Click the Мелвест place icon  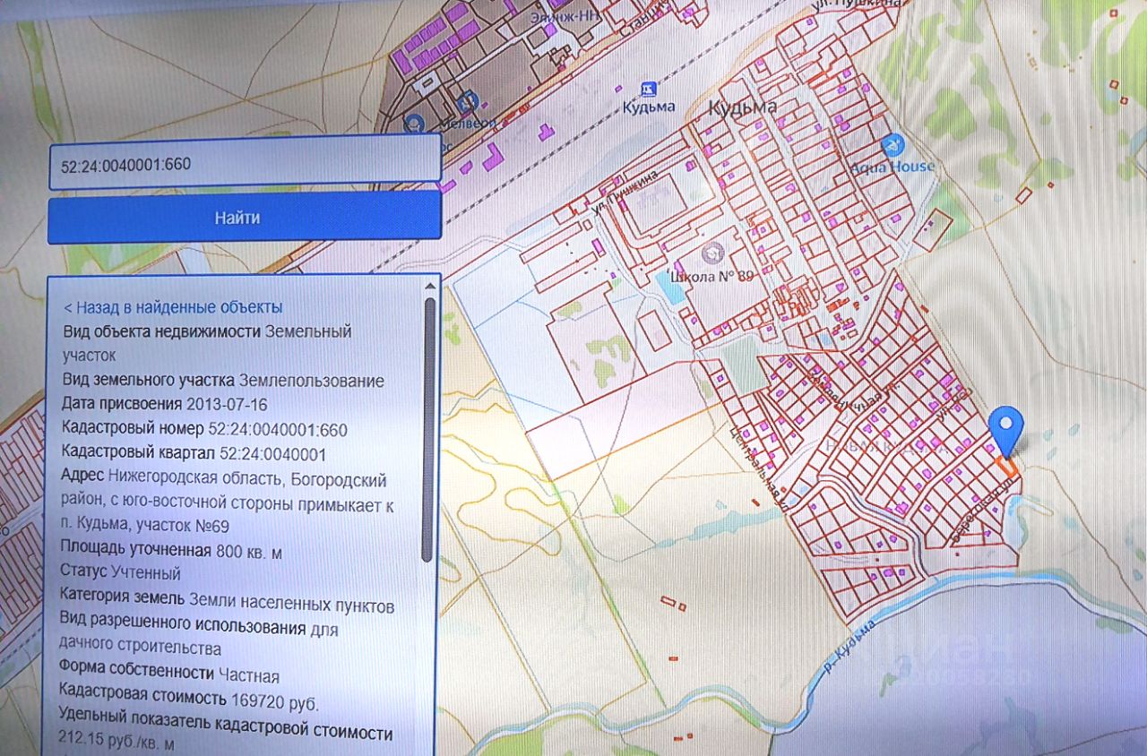(415, 123)
